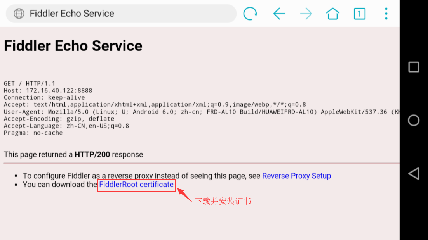Select the Accept-Encoding: gzip, deflate line
The width and height of the screenshot is (428, 240).
coord(59,119)
